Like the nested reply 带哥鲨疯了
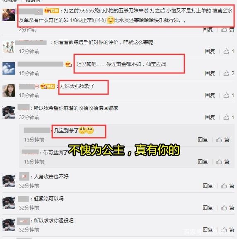The image size is (237, 239). point(222,161)
